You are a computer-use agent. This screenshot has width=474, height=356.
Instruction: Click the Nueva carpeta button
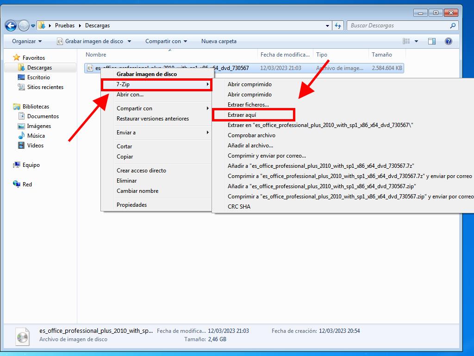point(218,41)
